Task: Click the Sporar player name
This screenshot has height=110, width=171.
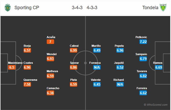Action: pos(74,63)
